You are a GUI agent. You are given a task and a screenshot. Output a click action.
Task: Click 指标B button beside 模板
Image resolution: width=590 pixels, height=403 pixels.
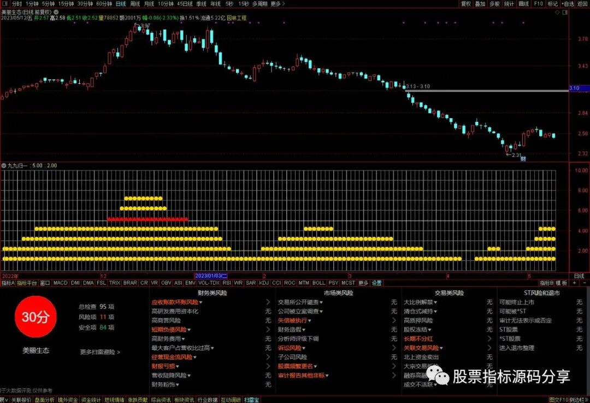(x=547, y=283)
